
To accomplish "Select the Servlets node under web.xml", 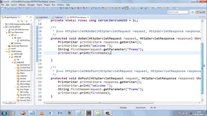I will click(x=22, y=79).
